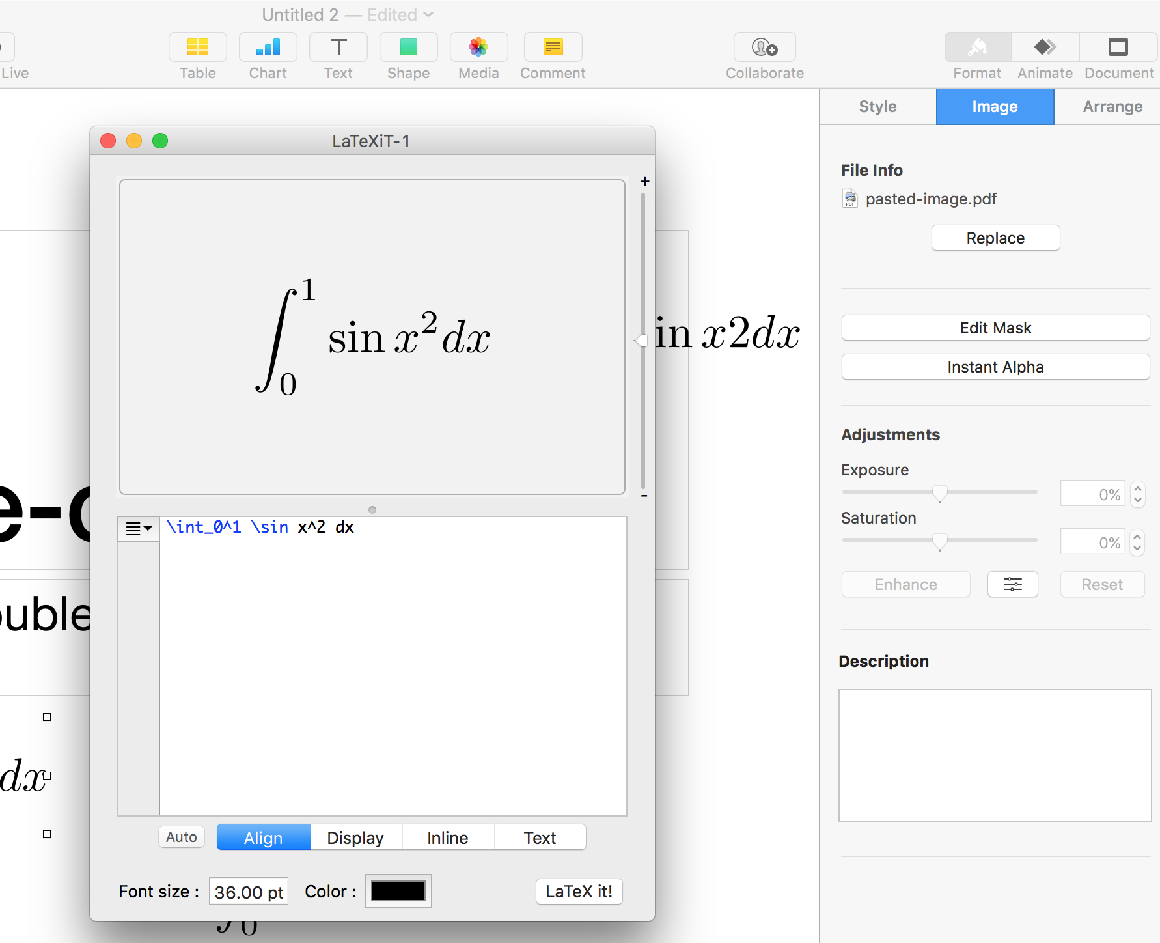Open the image adjustments sliders button

click(1012, 584)
